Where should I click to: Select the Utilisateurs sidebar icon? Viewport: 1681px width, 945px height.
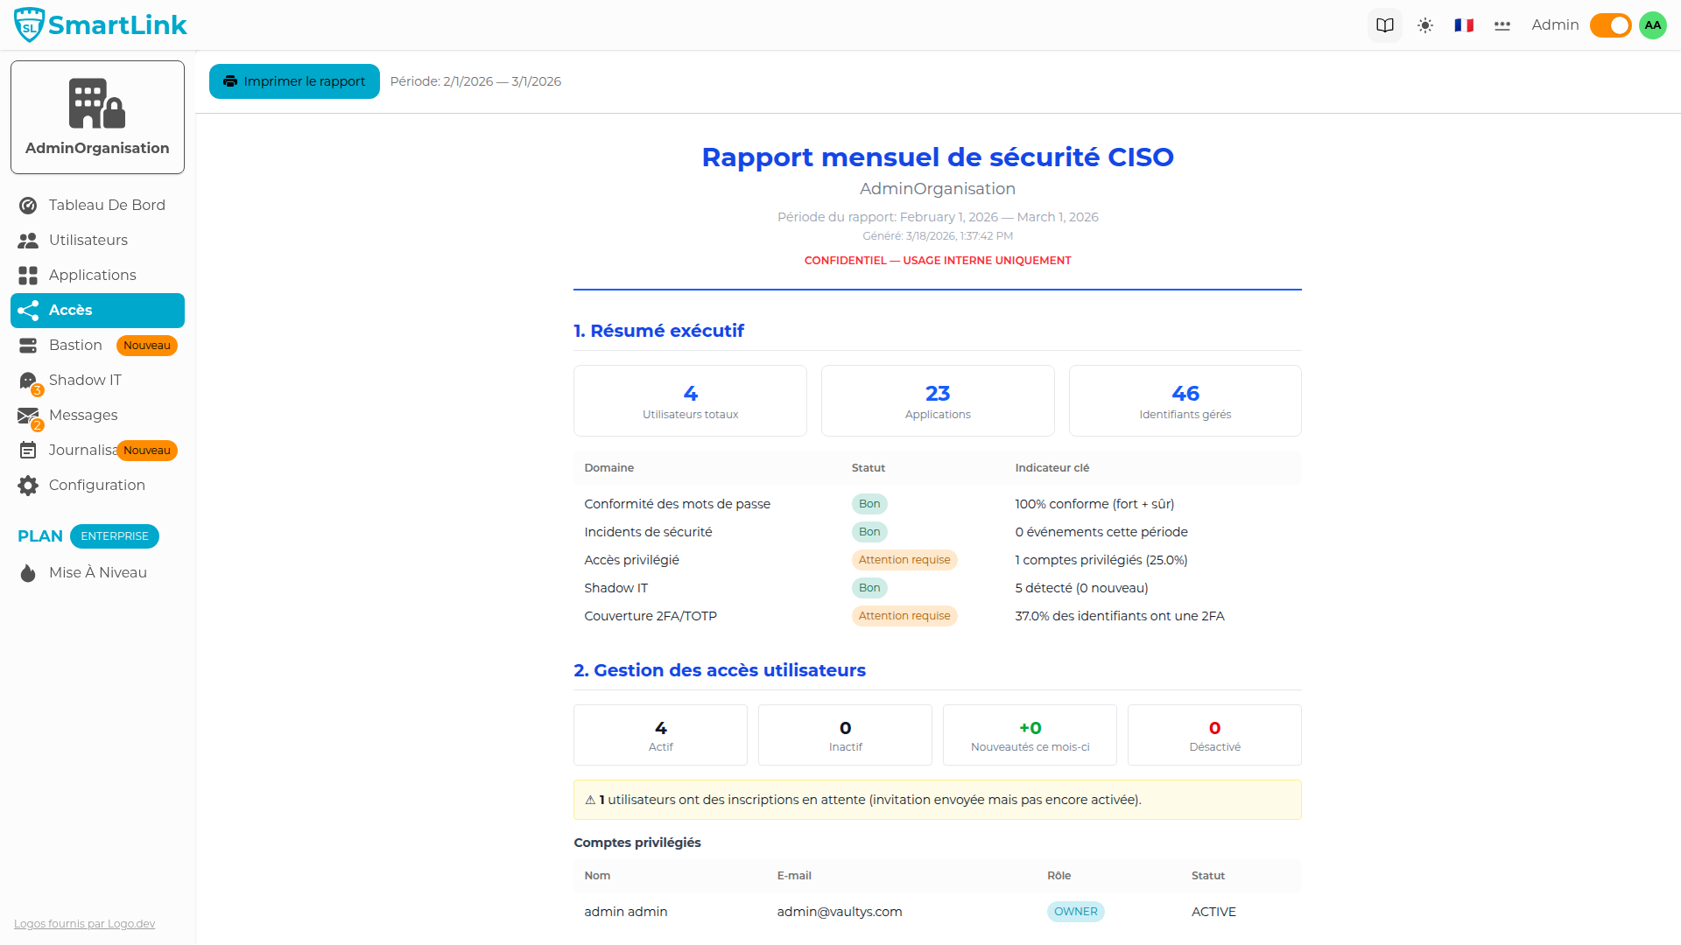tap(27, 240)
